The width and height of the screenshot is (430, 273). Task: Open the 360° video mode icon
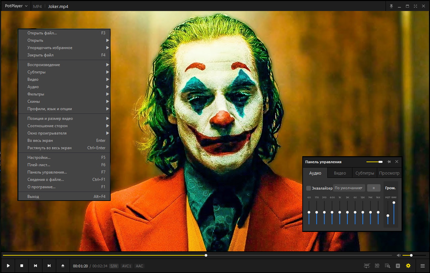tap(367, 266)
